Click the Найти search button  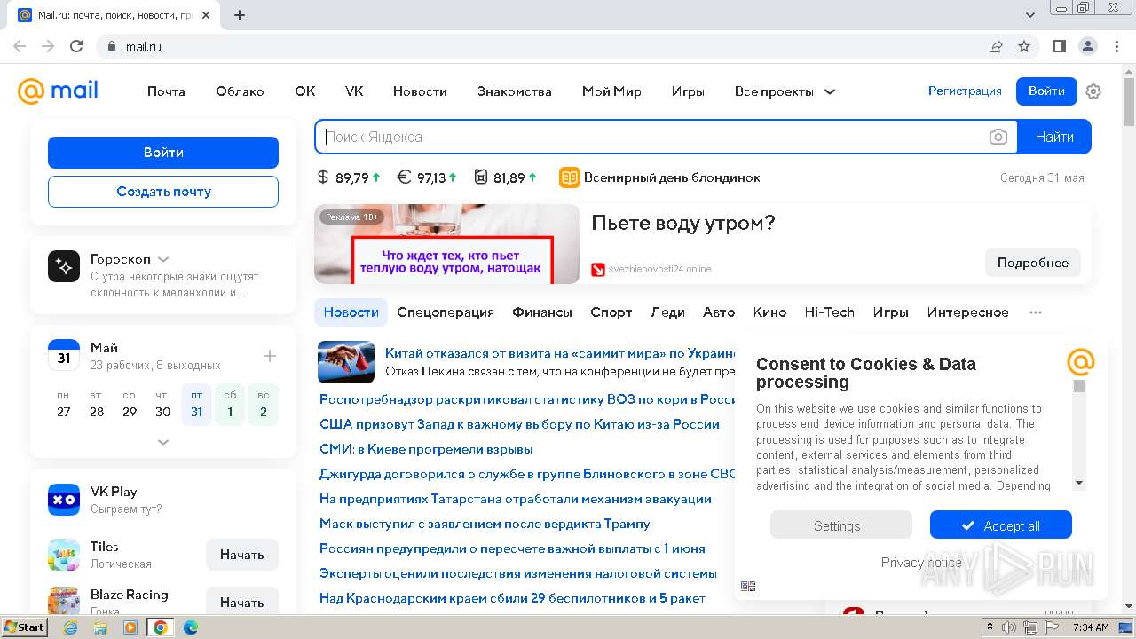(x=1054, y=137)
